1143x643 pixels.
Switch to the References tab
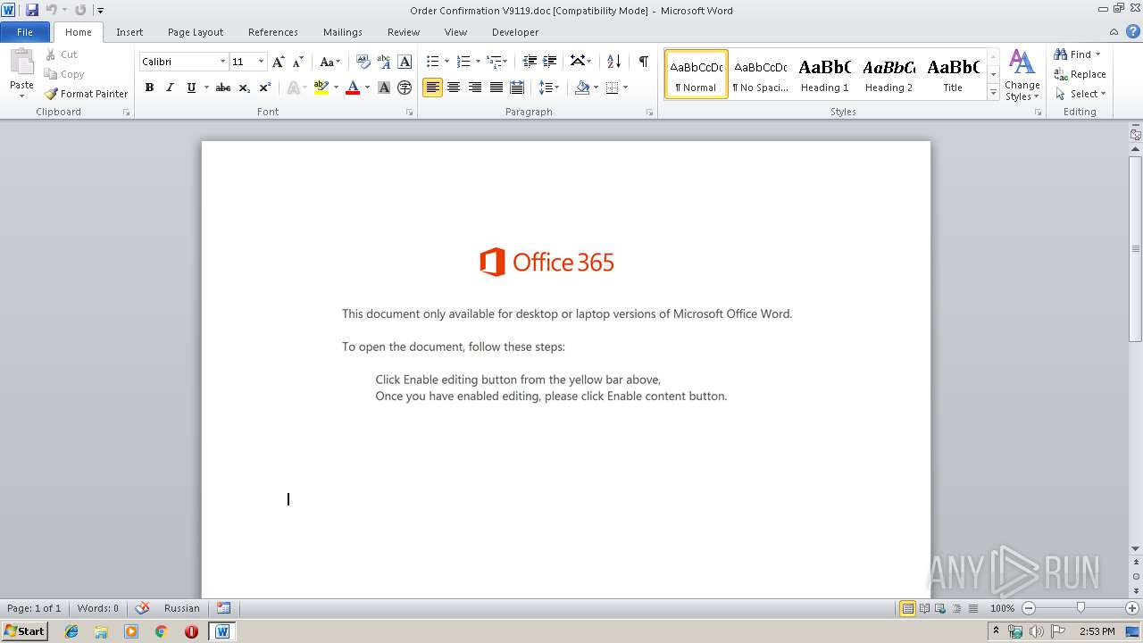coord(273,32)
